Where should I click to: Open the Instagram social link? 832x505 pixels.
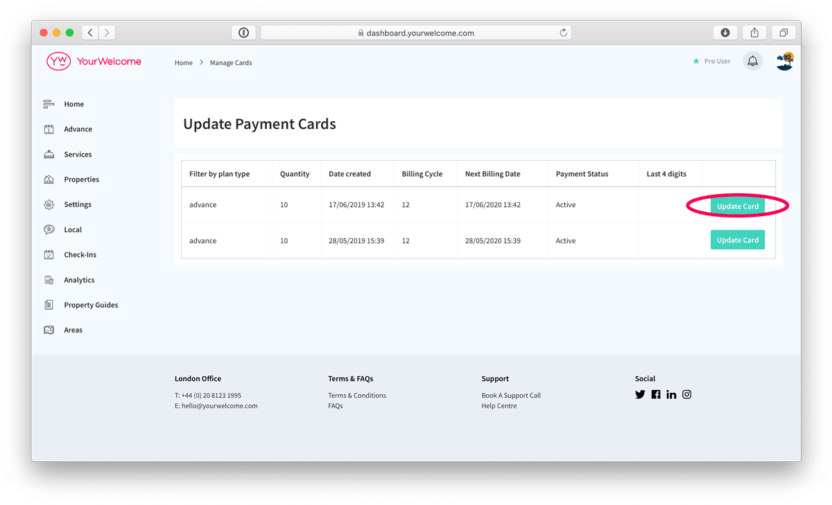[687, 394]
